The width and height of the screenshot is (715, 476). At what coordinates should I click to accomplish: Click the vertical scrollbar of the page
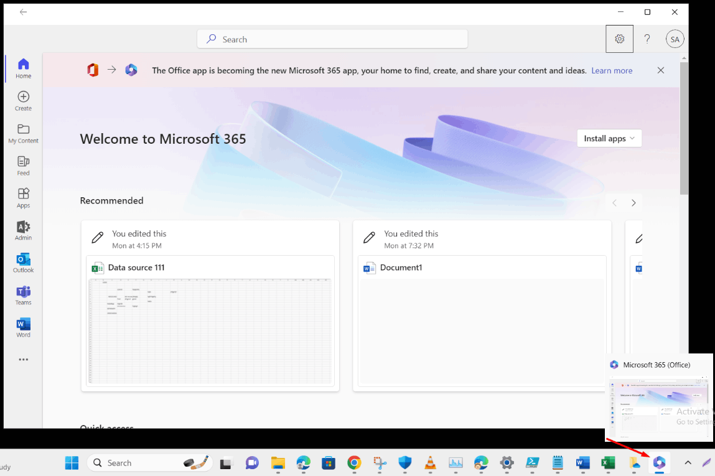coord(683,129)
